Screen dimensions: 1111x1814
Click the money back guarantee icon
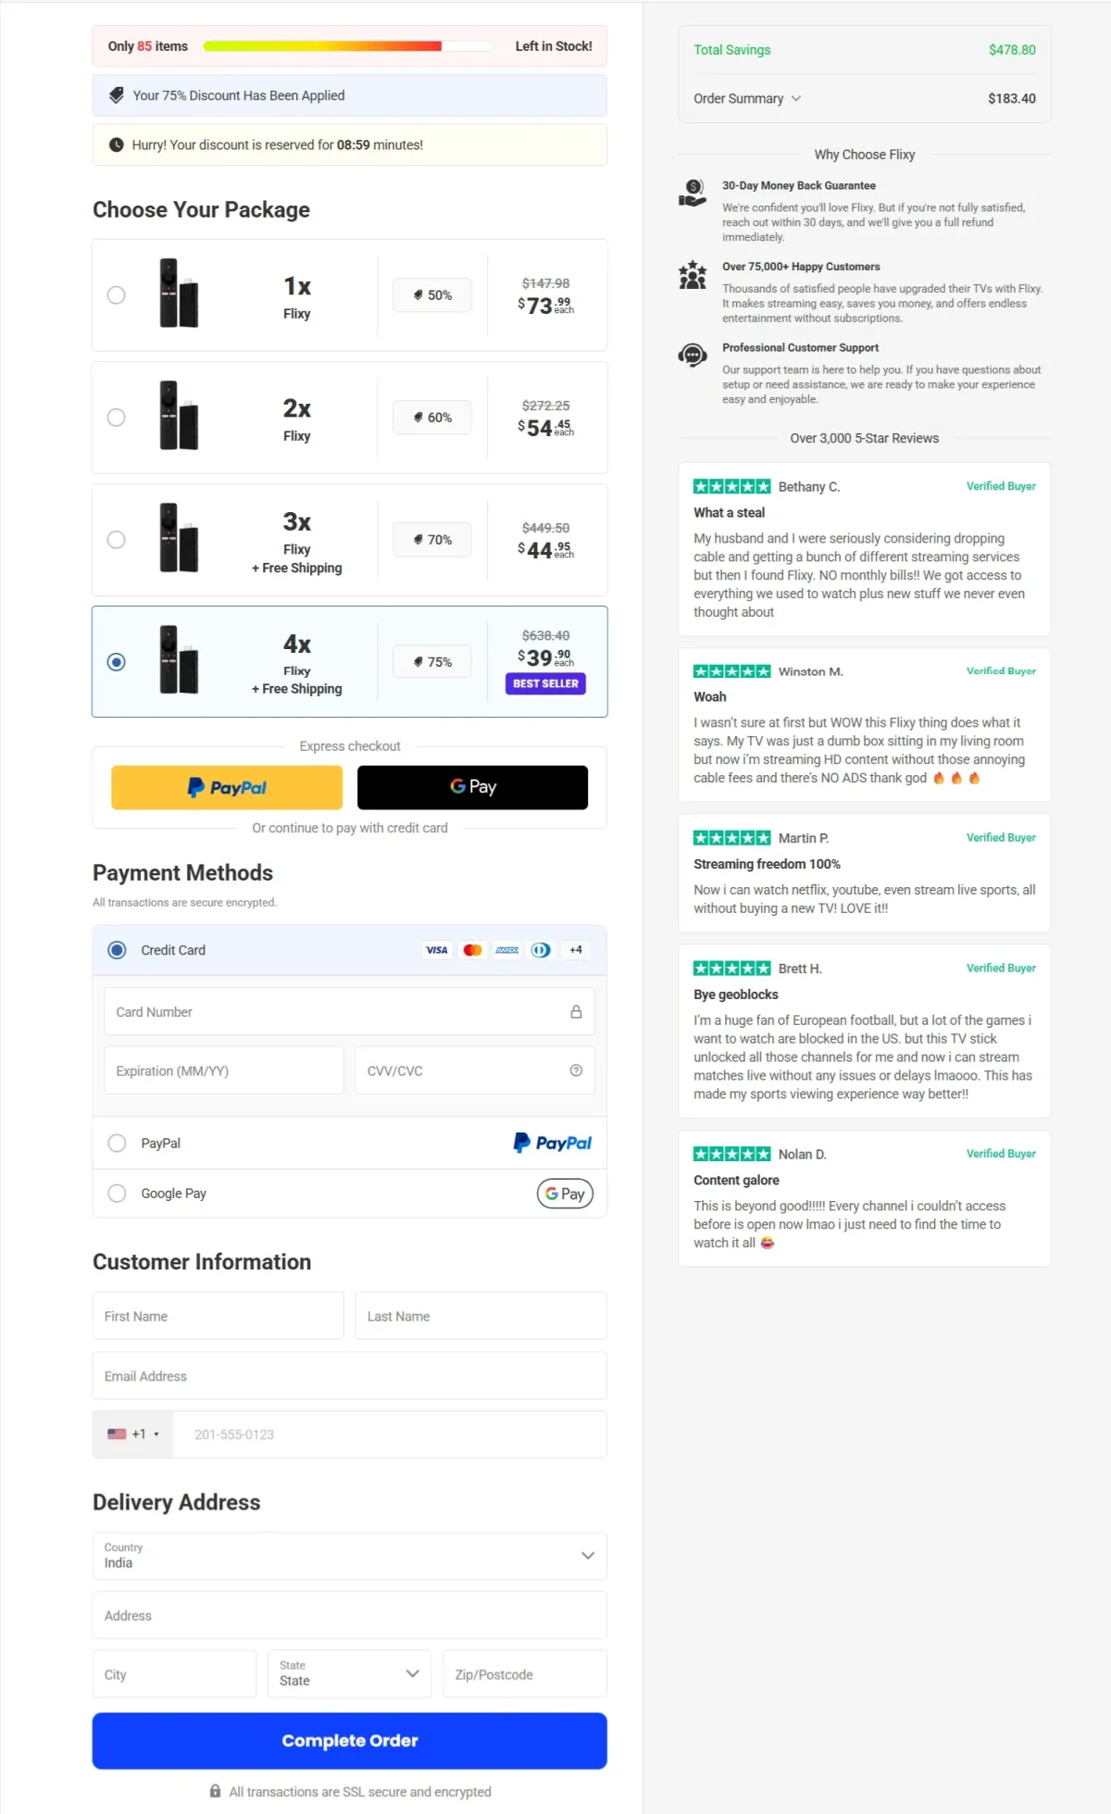tap(693, 193)
